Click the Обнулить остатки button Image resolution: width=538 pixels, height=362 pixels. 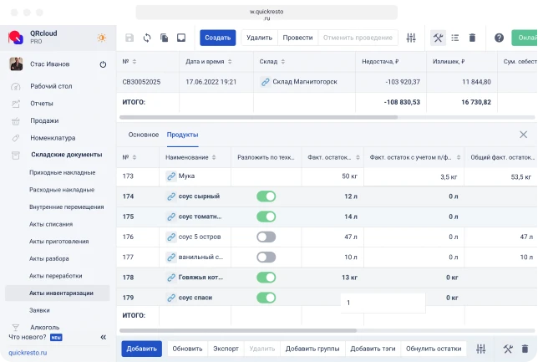pos(434,349)
